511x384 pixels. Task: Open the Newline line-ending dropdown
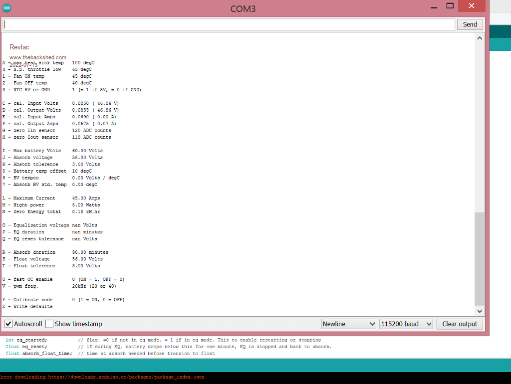(349, 324)
